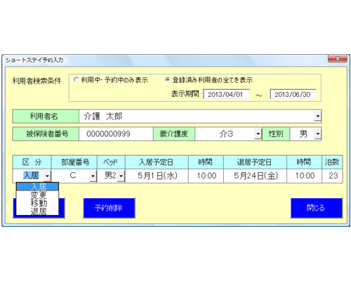Select 利用中・予約中のみ表示 radio button
Image resolution: width=351 pixels, height=281 pixels.
[76, 80]
